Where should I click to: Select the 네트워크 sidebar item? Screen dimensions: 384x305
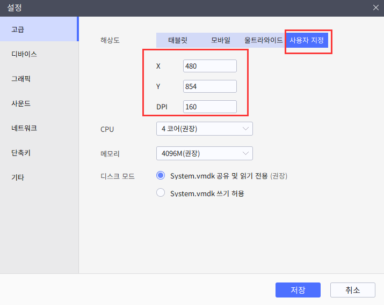(39, 128)
